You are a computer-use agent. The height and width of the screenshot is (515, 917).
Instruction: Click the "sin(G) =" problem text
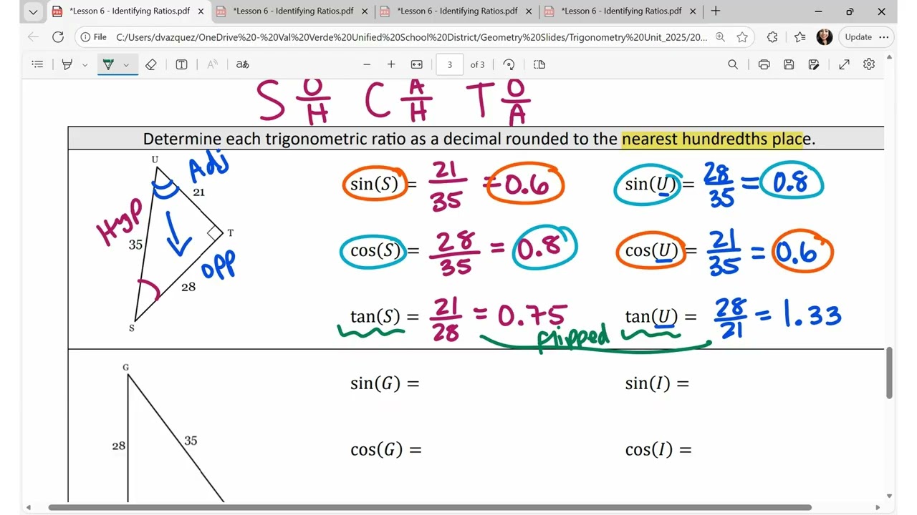coord(385,383)
